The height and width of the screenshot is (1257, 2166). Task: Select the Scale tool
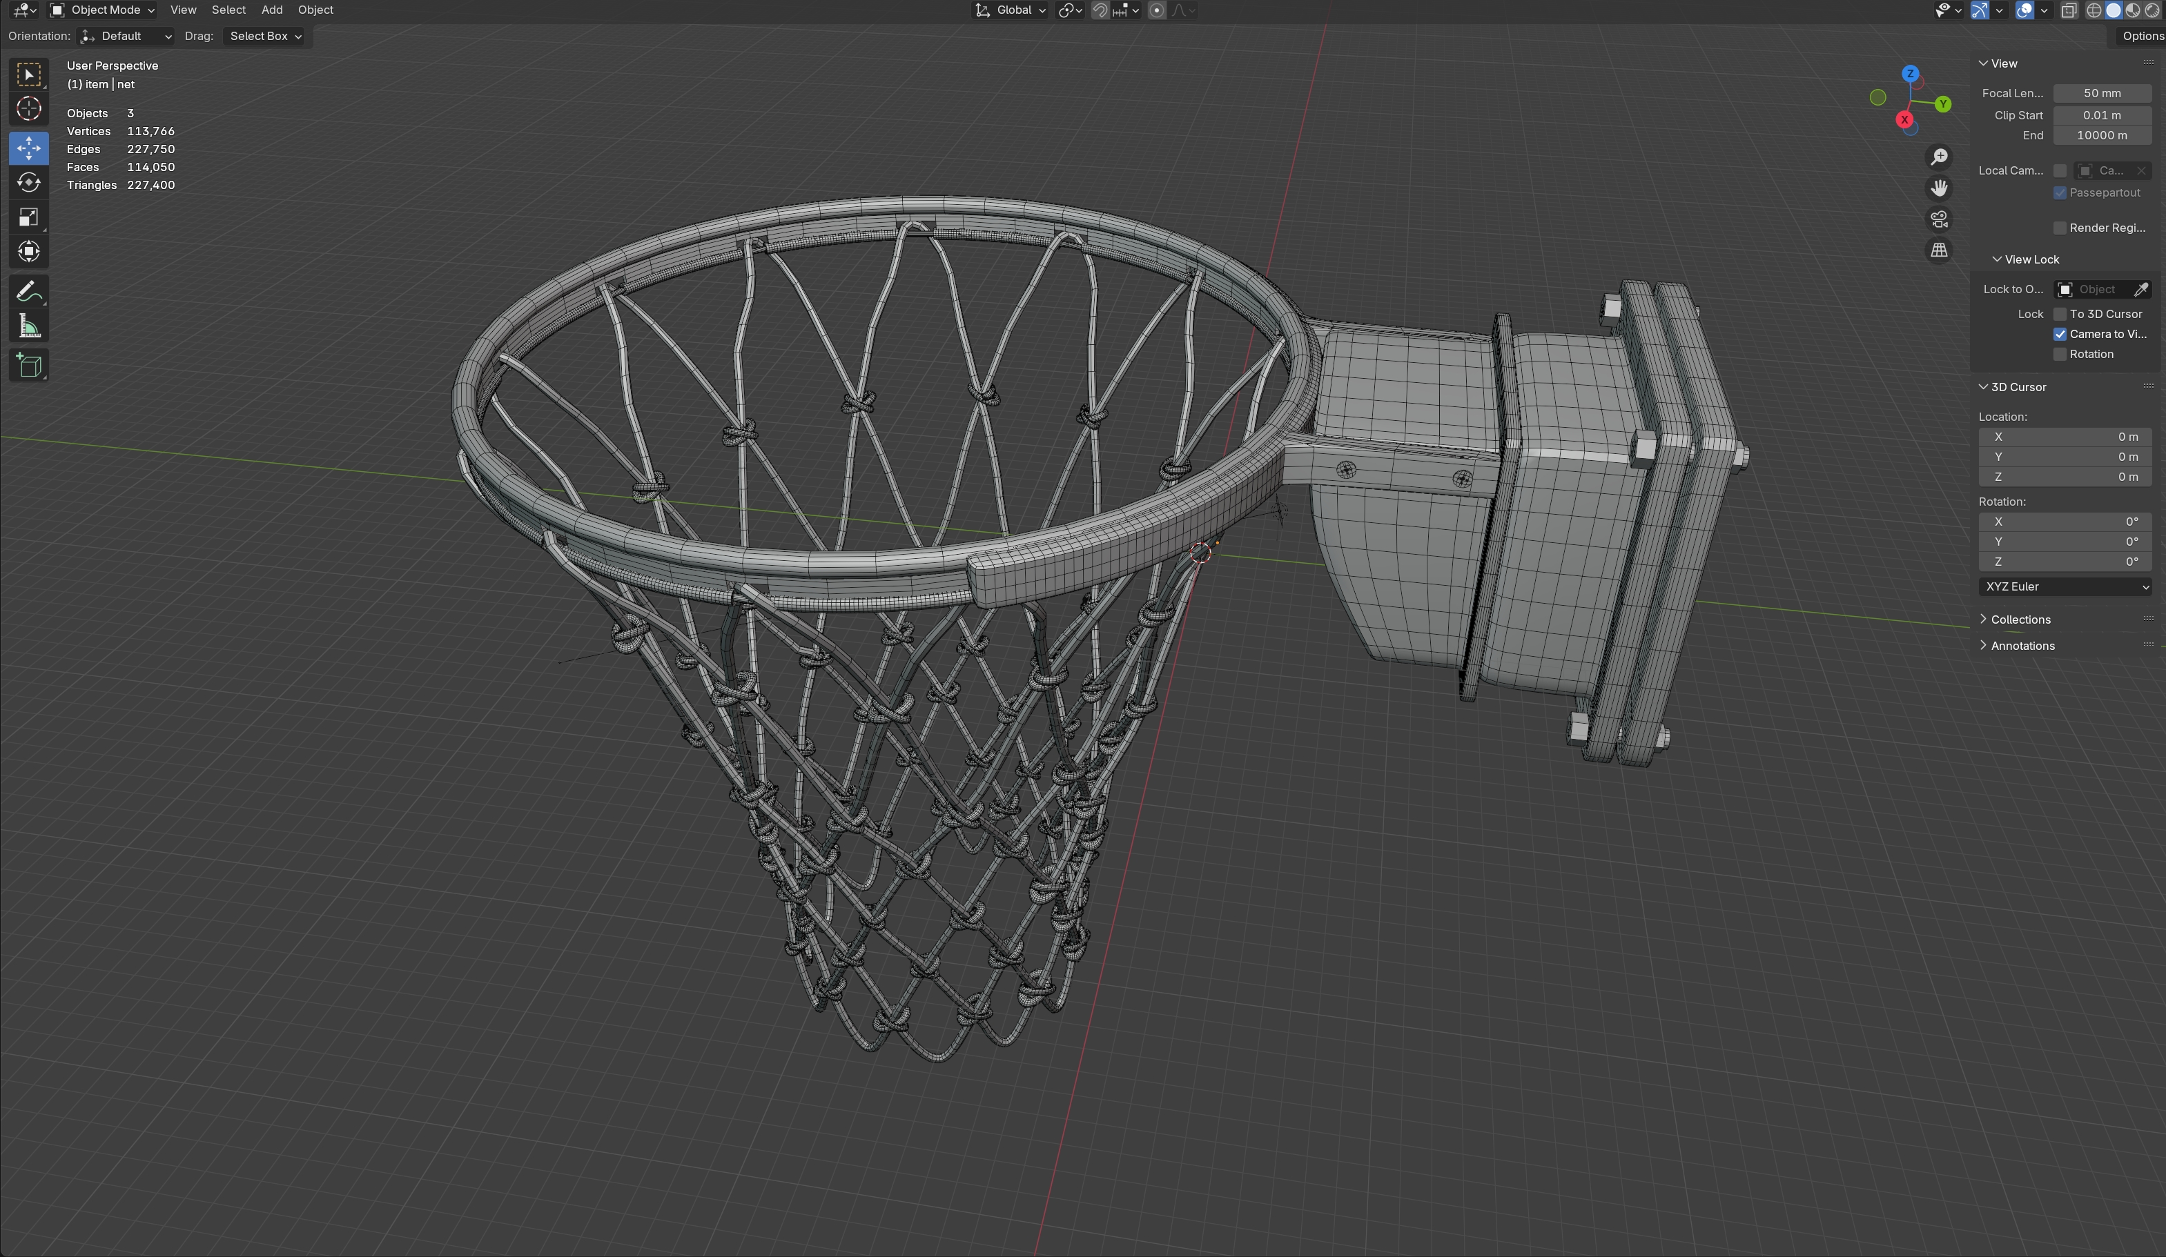28,217
